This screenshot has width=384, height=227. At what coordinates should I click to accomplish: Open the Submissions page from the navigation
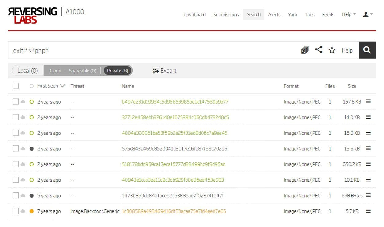point(226,14)
